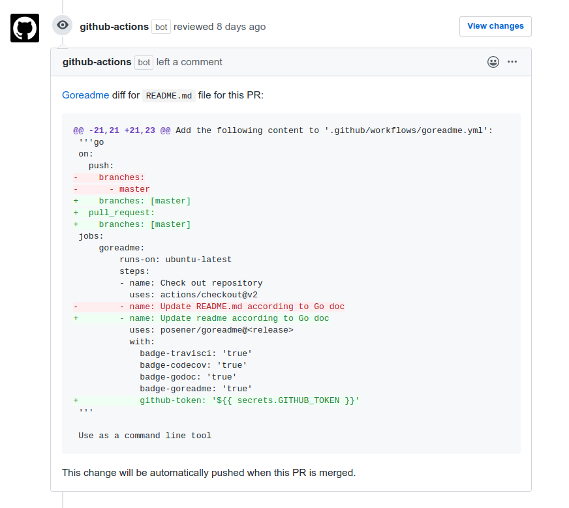Open the three-dot comment options menu
The width and height of the screenshot is (569, 508).
pyautogui.click(x=512, y=62)
